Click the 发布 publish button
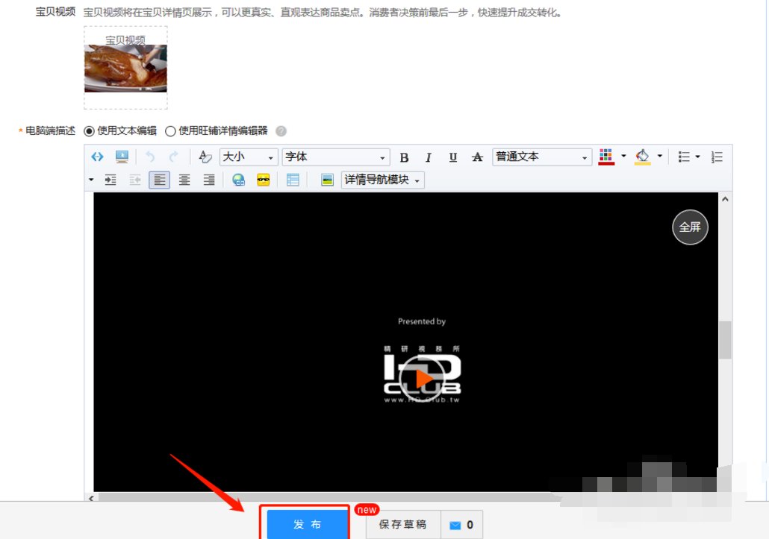 pyautogui.click(x=307, y=524)
